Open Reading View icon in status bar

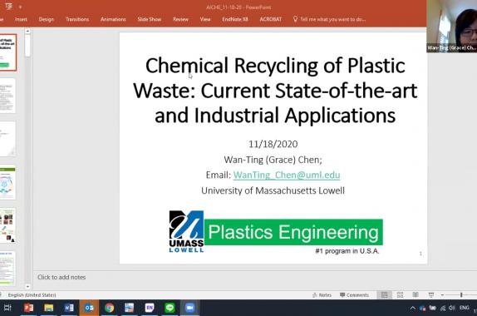(x=416, y=294)
